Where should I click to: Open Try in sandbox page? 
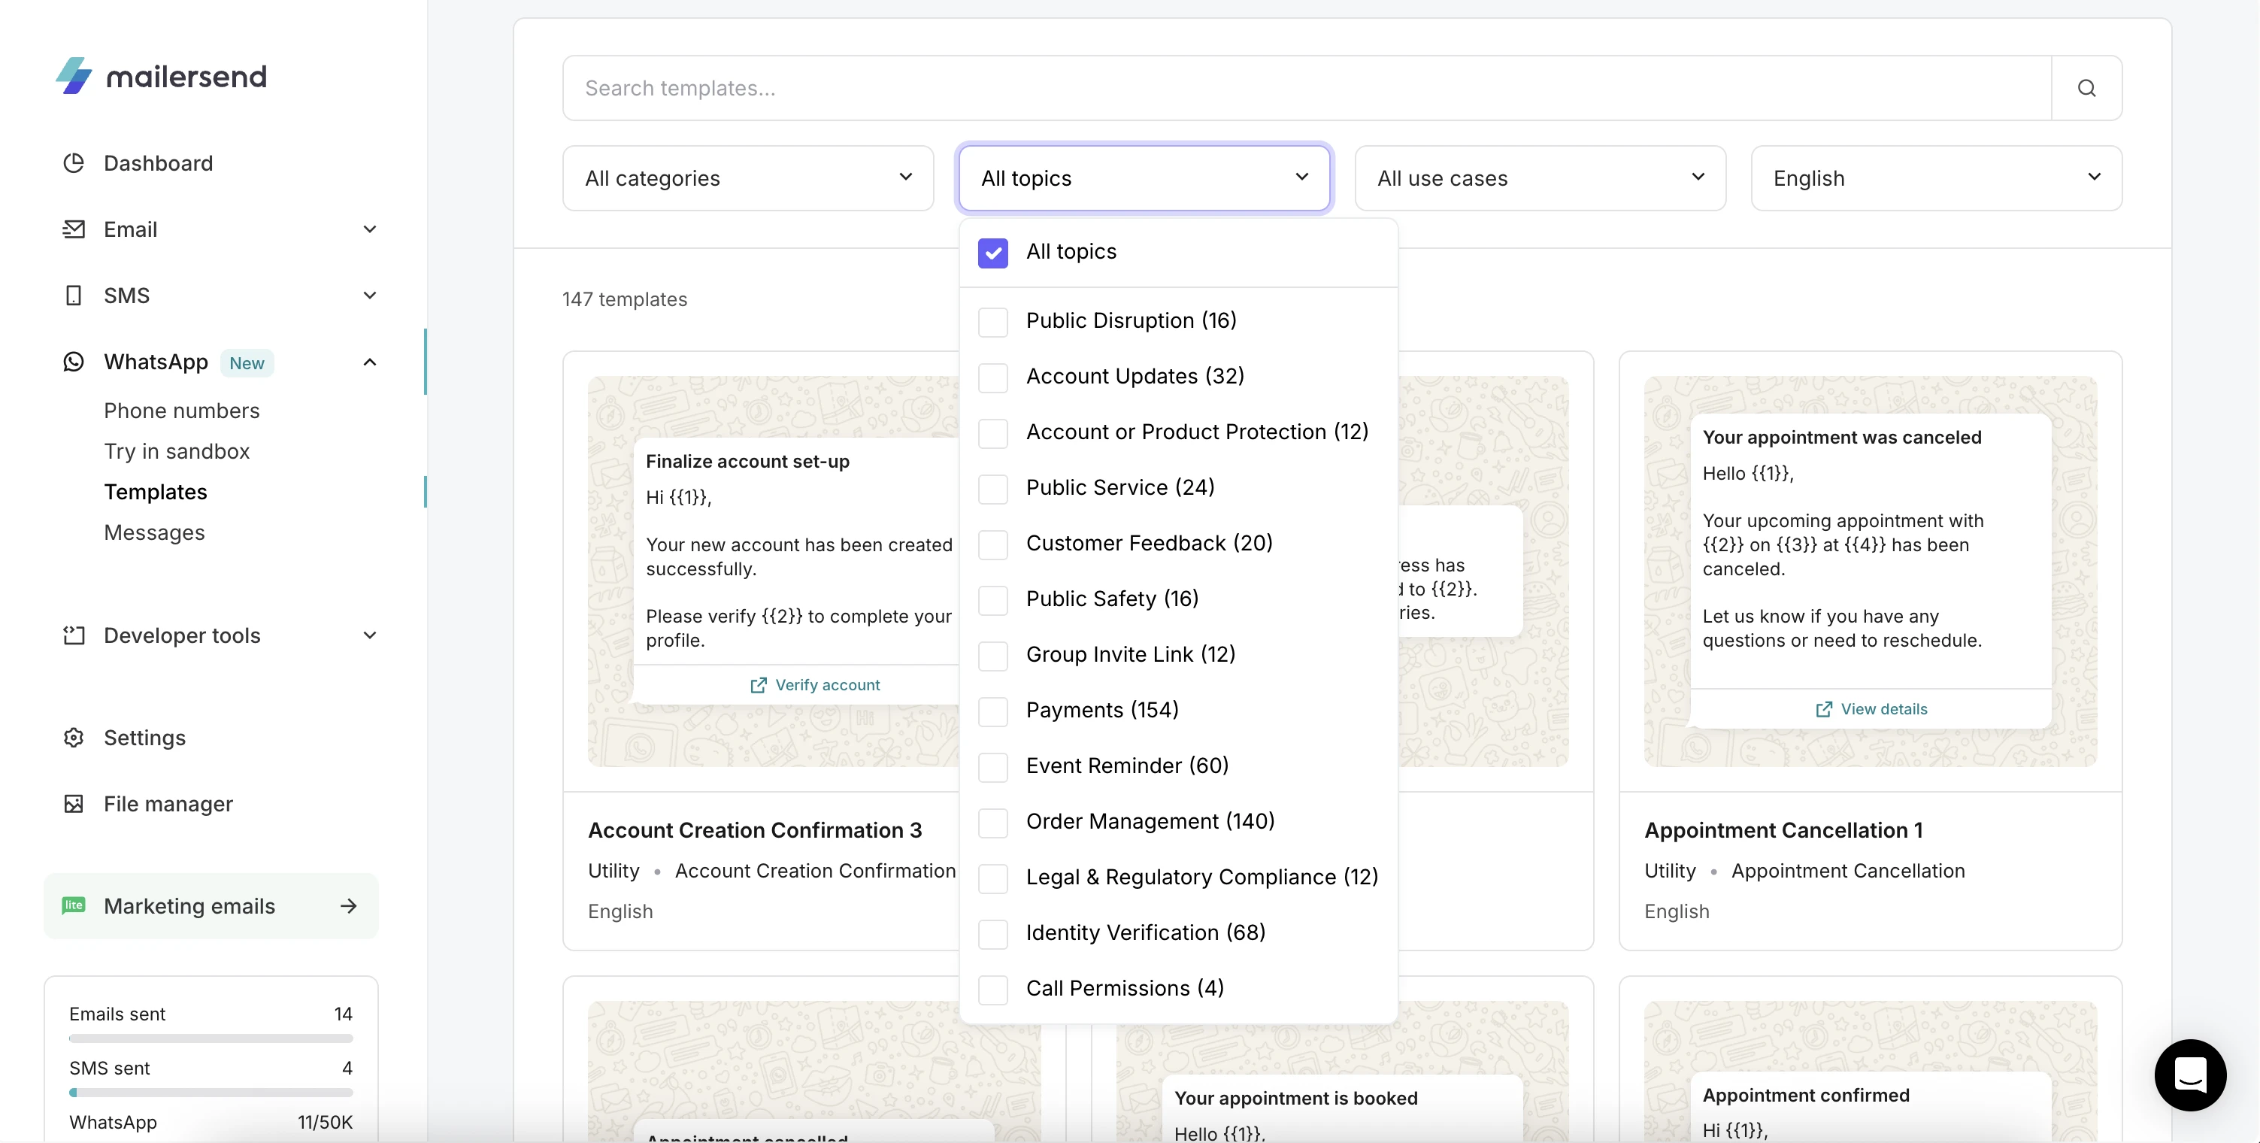point(177,451)
